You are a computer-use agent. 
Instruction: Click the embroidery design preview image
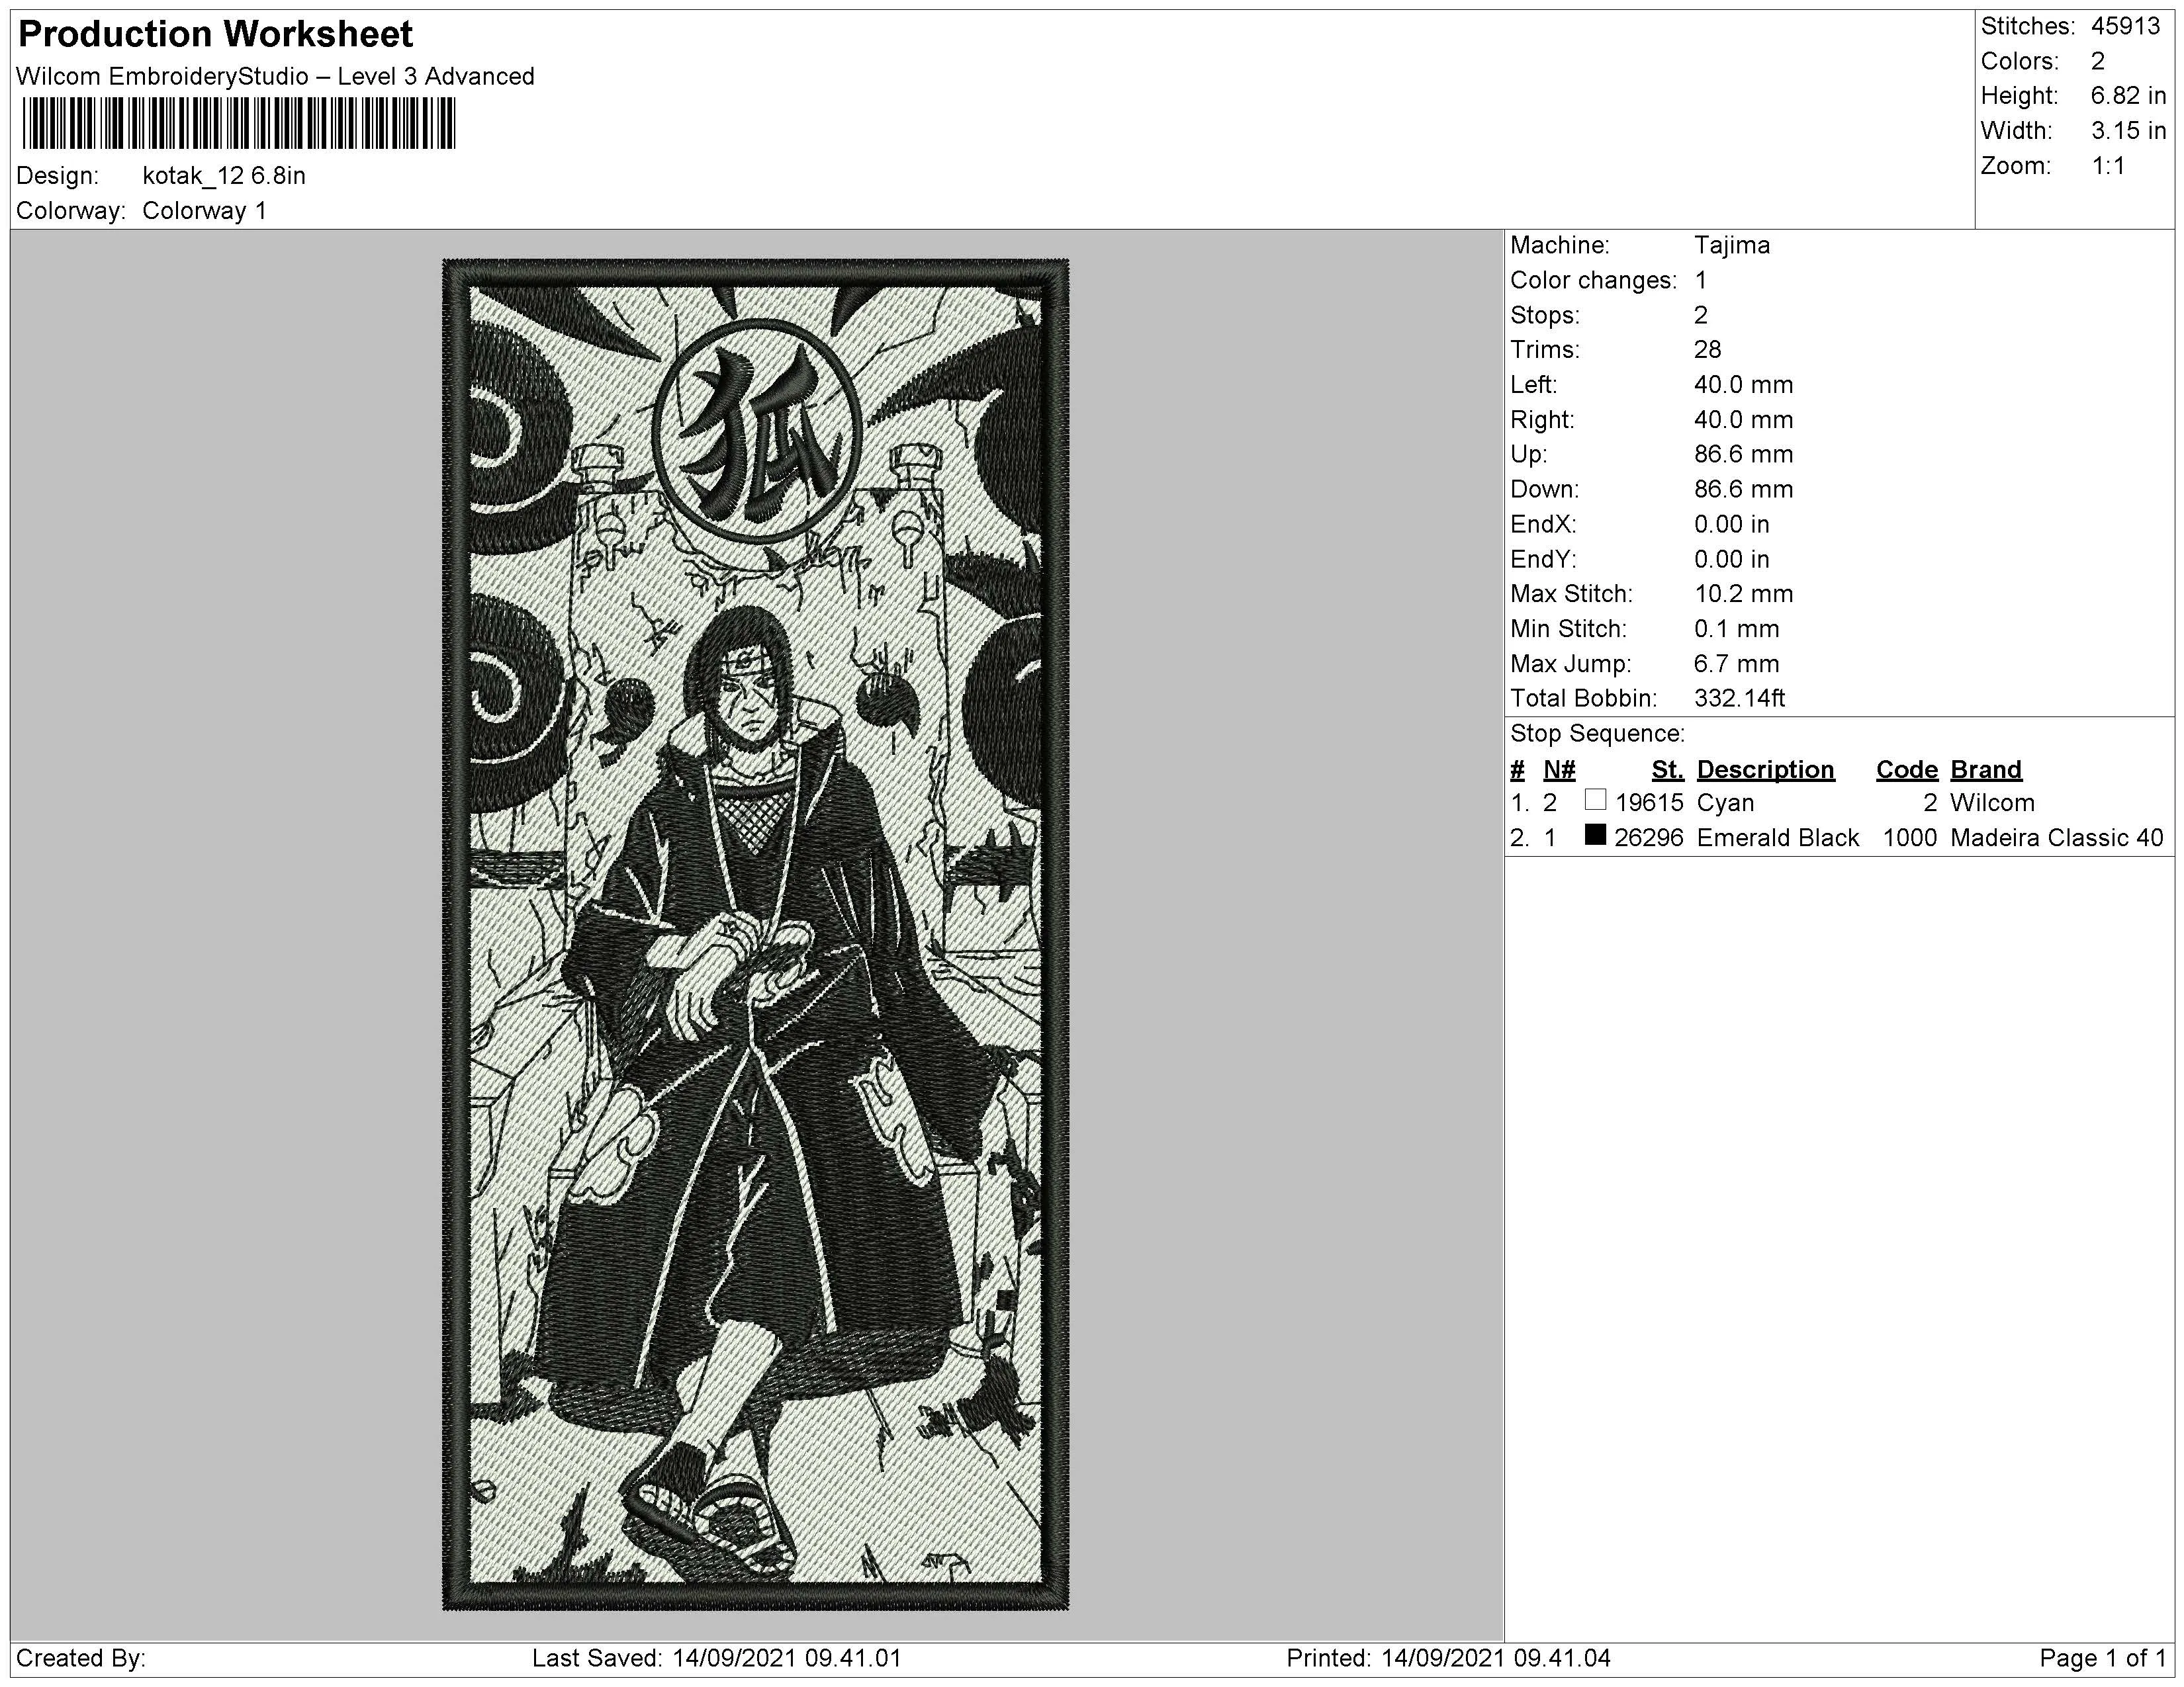(756, 934)
